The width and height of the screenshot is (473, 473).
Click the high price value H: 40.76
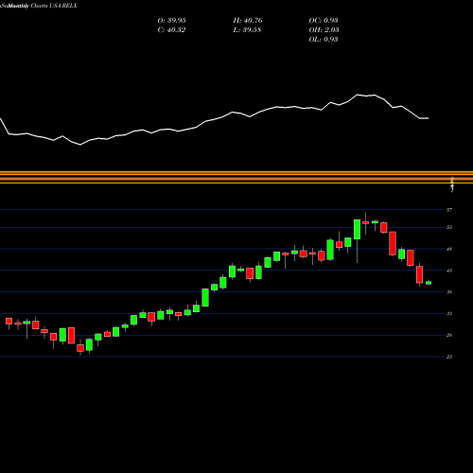248,21
